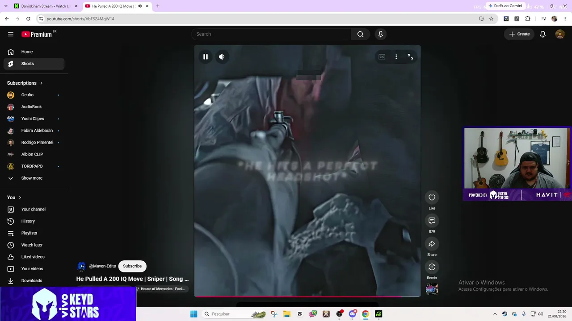Go to Home in the sidebar

(34, 52)
